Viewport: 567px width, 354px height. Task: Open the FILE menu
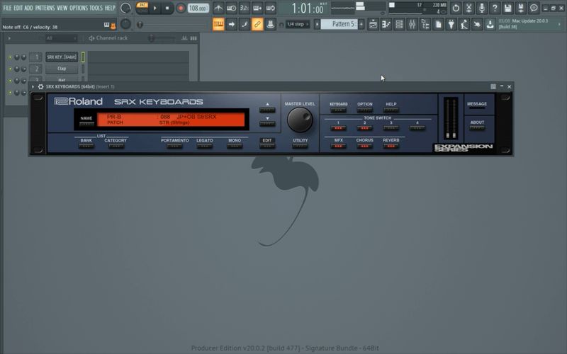click(x=7, y=8)
